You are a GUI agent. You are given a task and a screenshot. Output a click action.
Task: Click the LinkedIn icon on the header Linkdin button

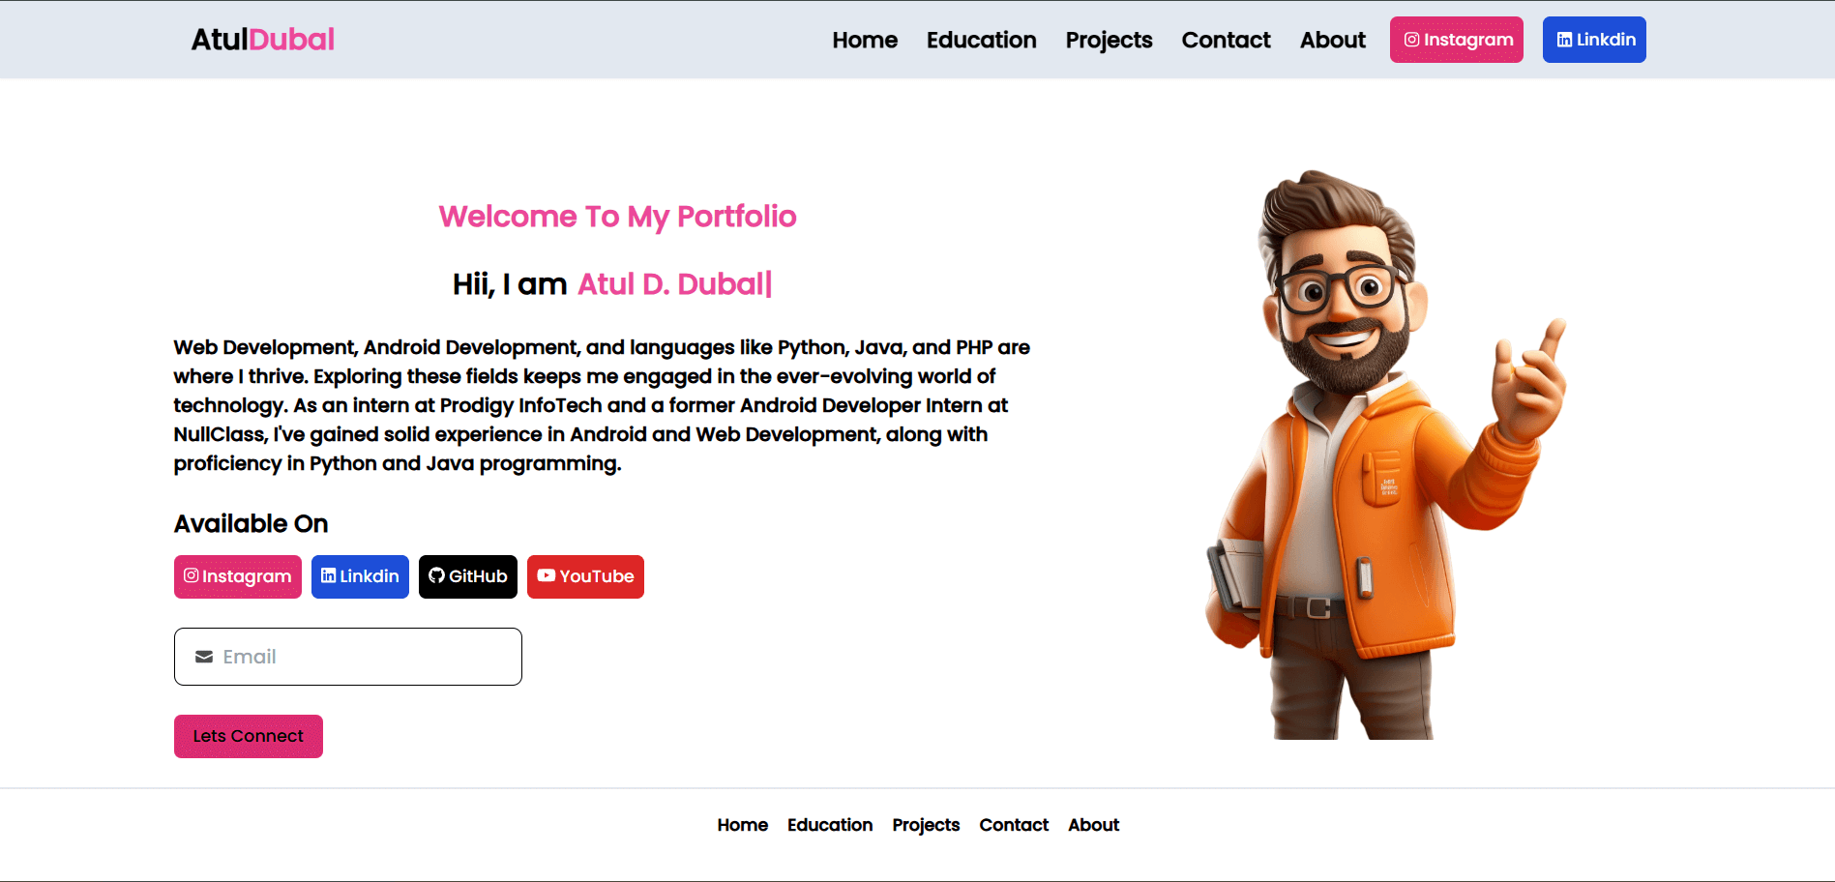pos(1564,39)
